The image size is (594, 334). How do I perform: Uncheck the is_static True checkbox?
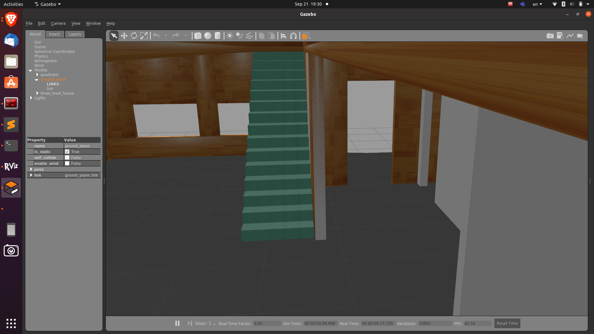(x=67, y=152)
